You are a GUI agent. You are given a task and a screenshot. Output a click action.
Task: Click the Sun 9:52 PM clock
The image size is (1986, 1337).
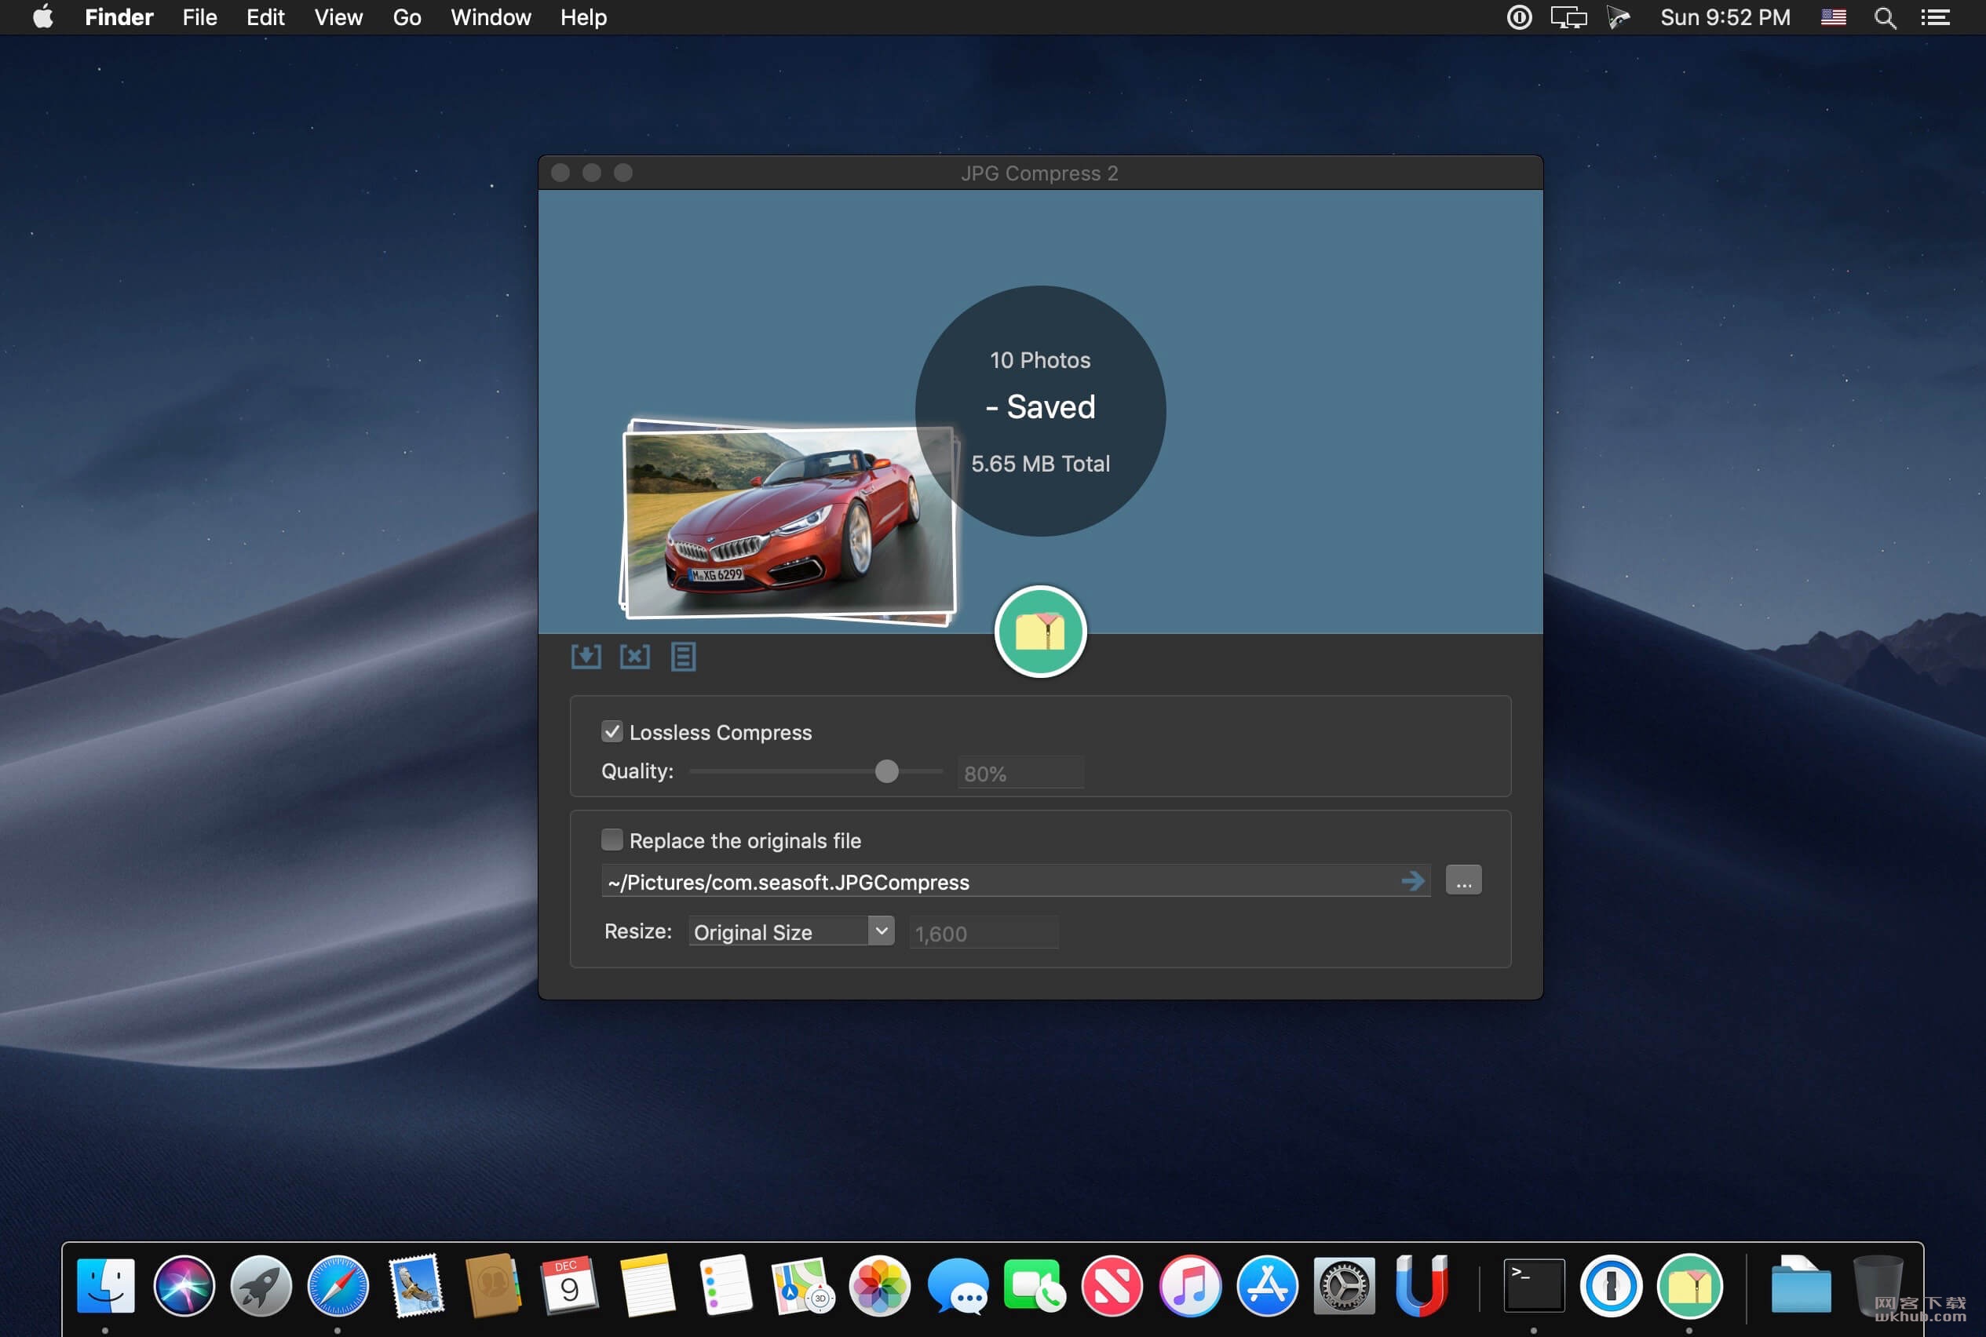(x=1725, y=17)
